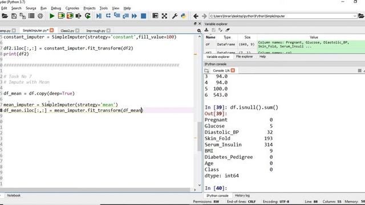
Task: Toggle fullscreen mode icon
Action: pos(164,16)
